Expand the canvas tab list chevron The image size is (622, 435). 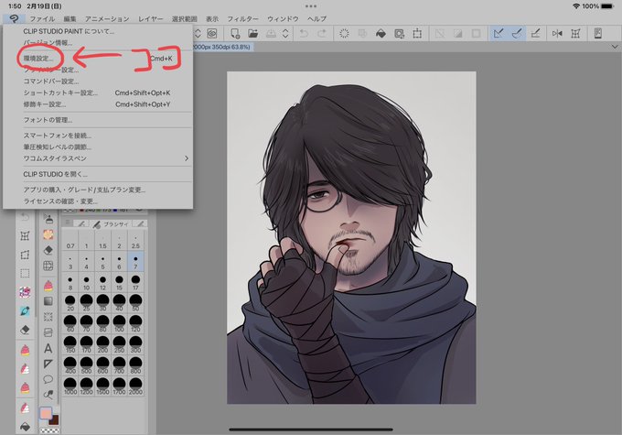click(x=615, y=47)
